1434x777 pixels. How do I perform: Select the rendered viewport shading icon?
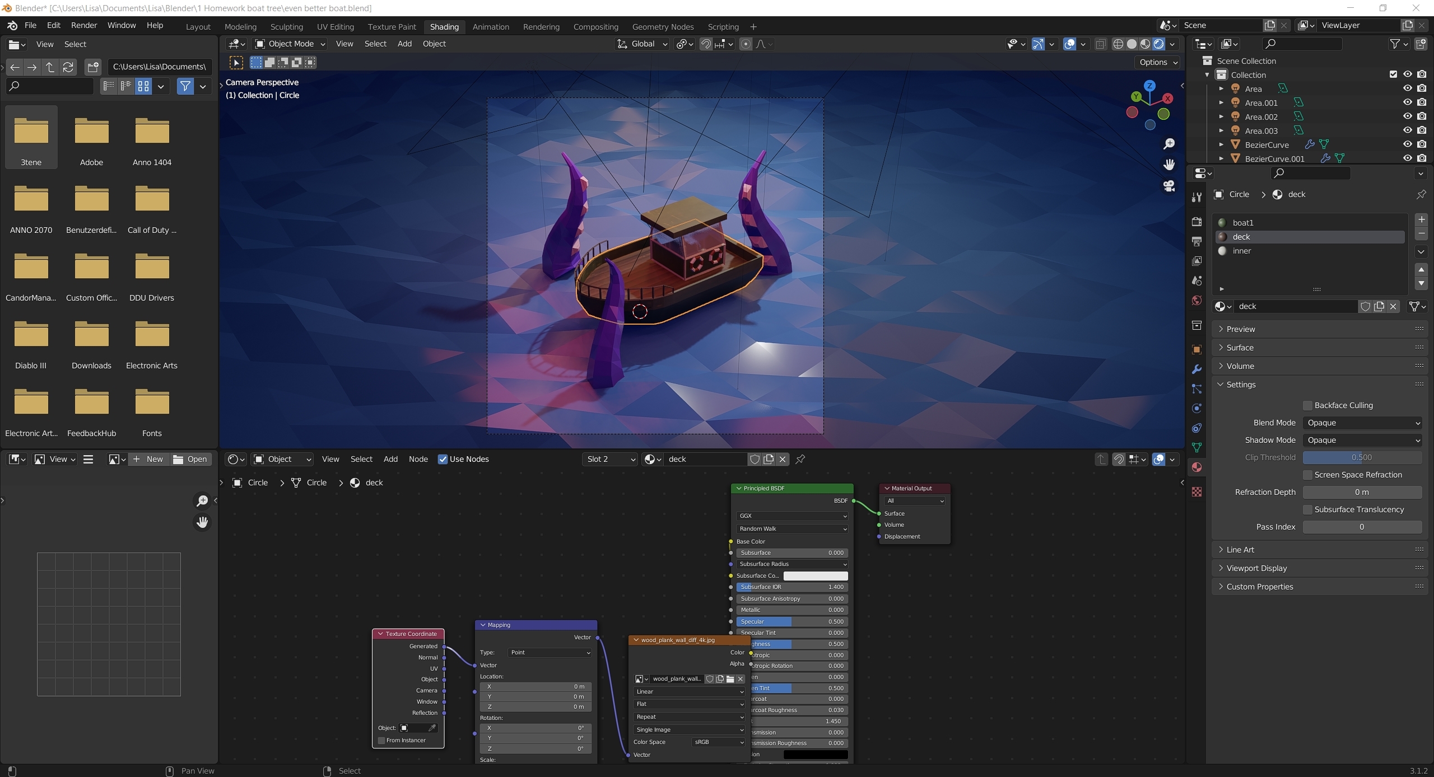click(x=1159, y=44)
